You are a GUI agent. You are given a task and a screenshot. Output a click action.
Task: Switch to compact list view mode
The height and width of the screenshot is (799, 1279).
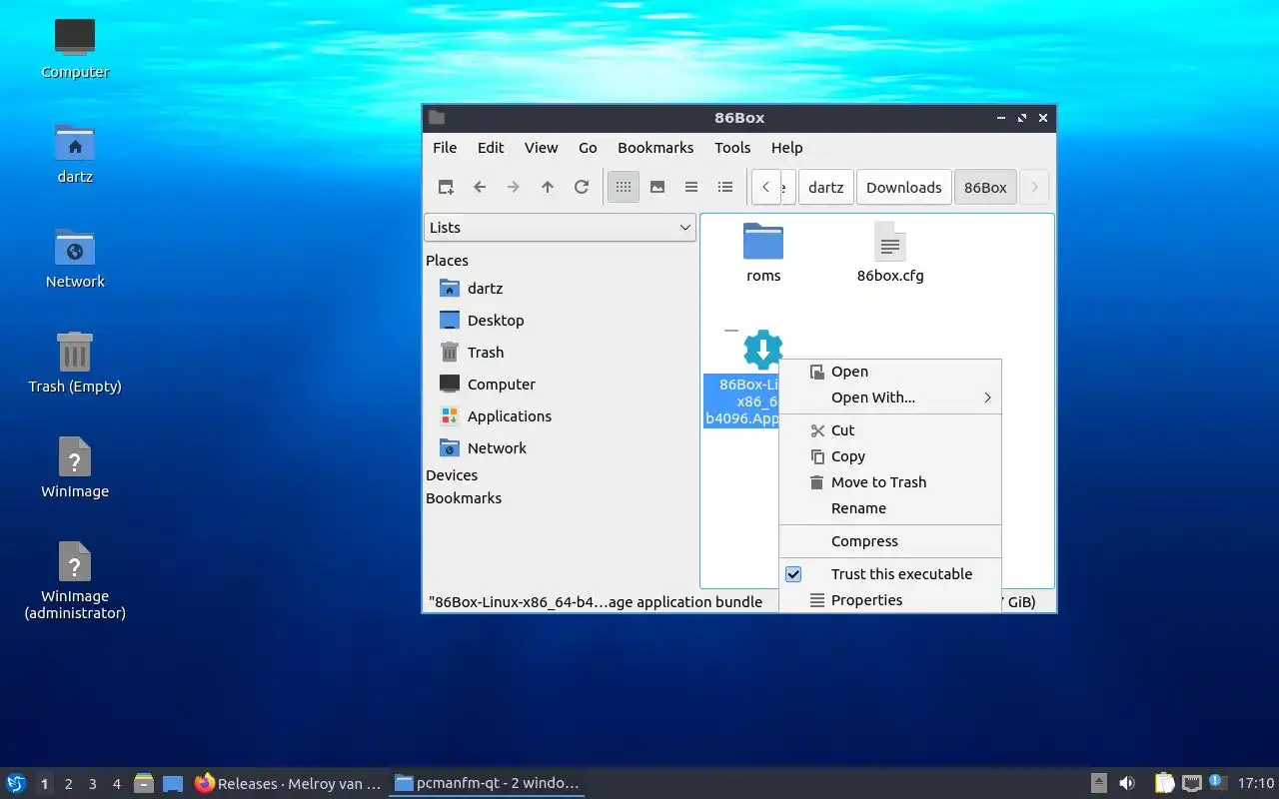click(691, 187)
